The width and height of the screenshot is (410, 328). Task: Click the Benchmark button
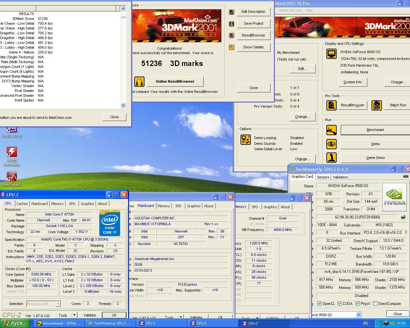[375, 130]
